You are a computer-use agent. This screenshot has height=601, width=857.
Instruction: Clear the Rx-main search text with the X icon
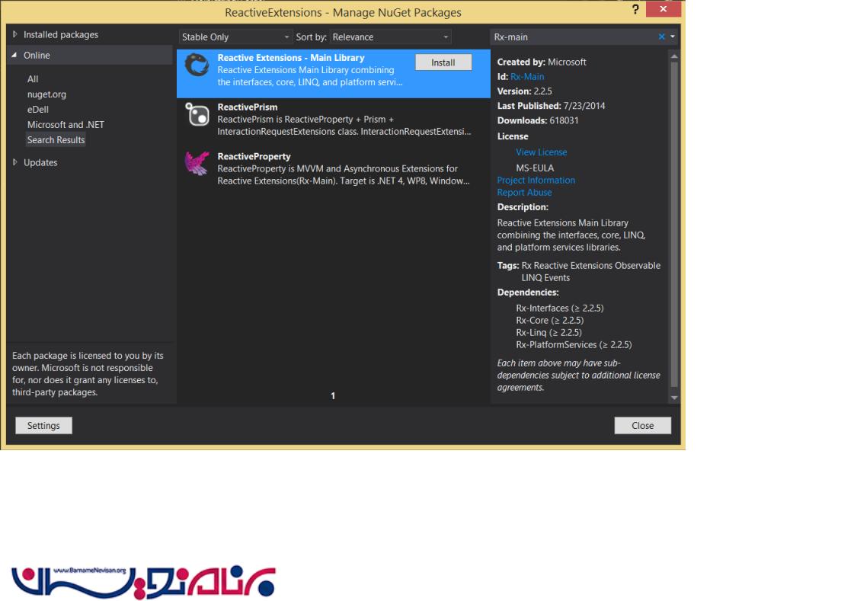[x=661, y=37]
